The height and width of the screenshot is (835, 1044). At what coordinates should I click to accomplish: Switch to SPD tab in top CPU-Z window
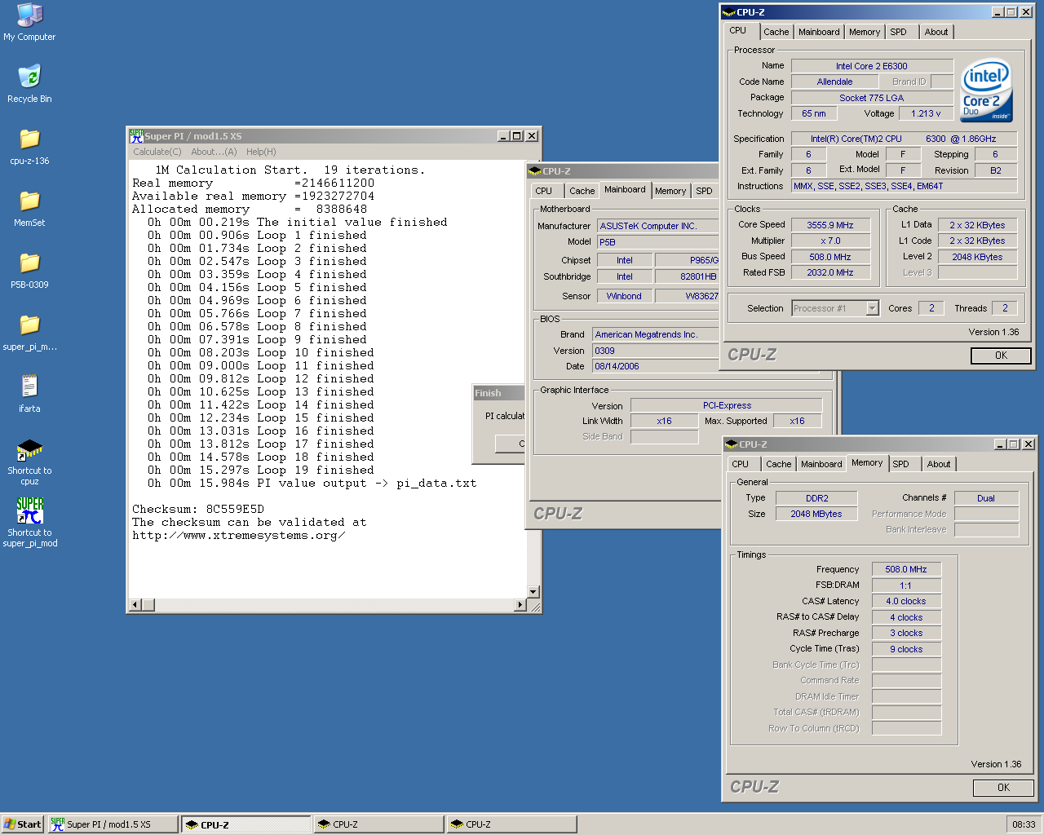pyautogui.click(x=898, y=32)
